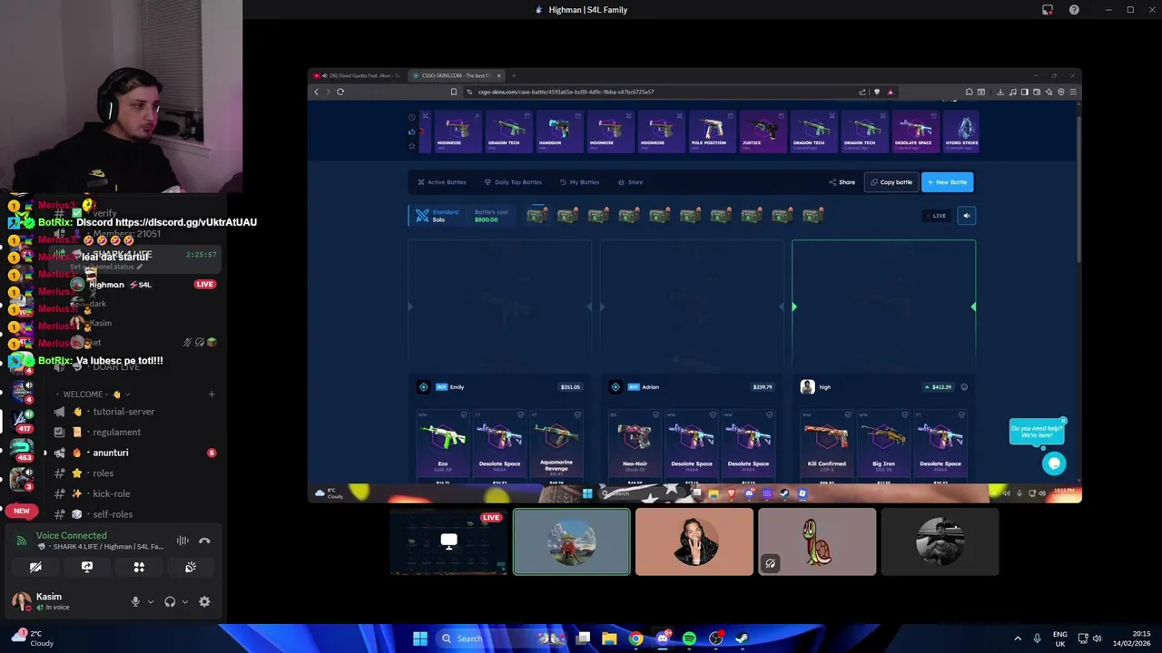This screenshot has height=653, width=1162.
Task: Switch to David Guetta YouTube tab
Action: pos(358,75)
